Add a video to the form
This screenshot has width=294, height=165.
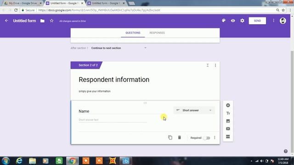click(x=228, y=129)
